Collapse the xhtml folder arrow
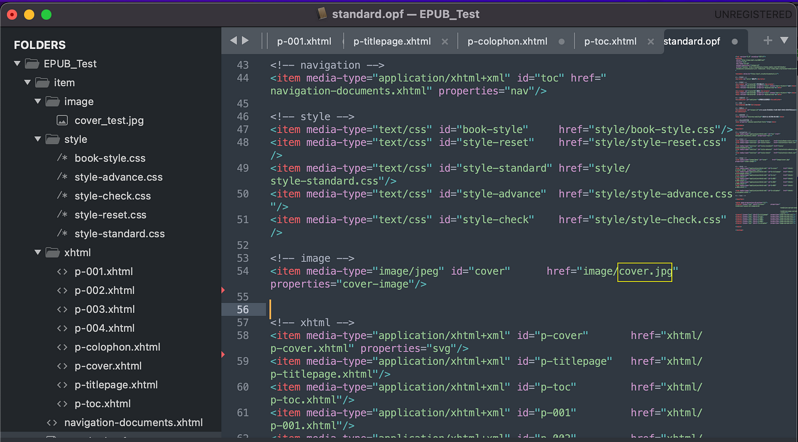Viewport: 798px width, 442px height. coord(38,253)
